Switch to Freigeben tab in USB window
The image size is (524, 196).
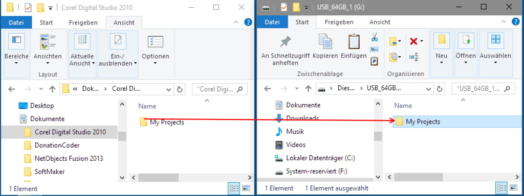click(x=339, y=22)
